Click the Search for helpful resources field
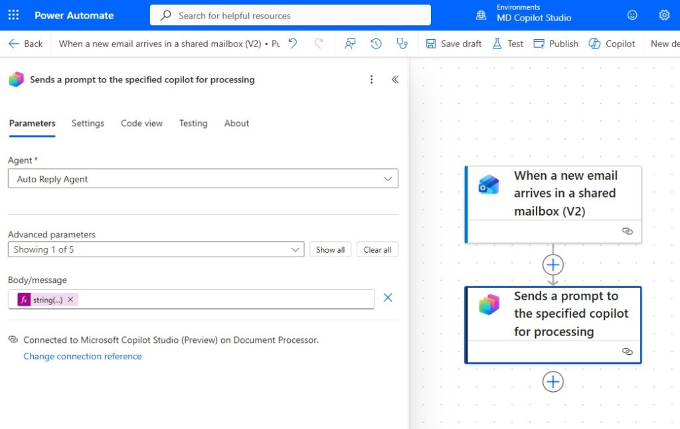 [290, 15]
